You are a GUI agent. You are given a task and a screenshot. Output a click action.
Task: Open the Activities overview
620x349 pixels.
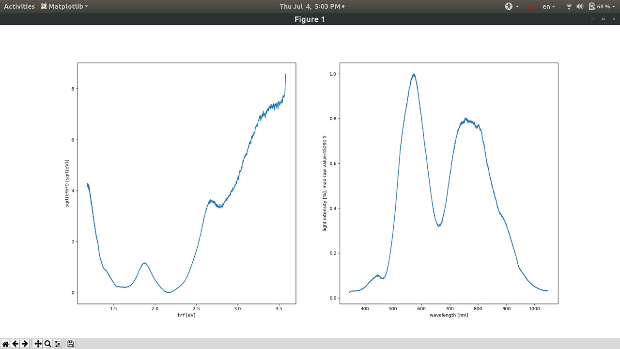pos(19,6)
